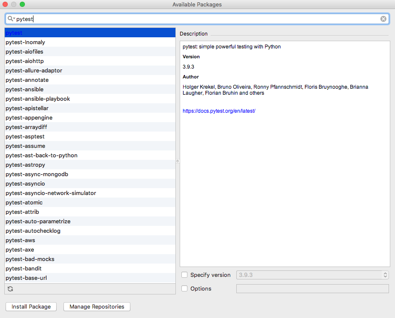Select the pytest-assume row
Screen dimensions: 395x318
[x=90, y=146]
